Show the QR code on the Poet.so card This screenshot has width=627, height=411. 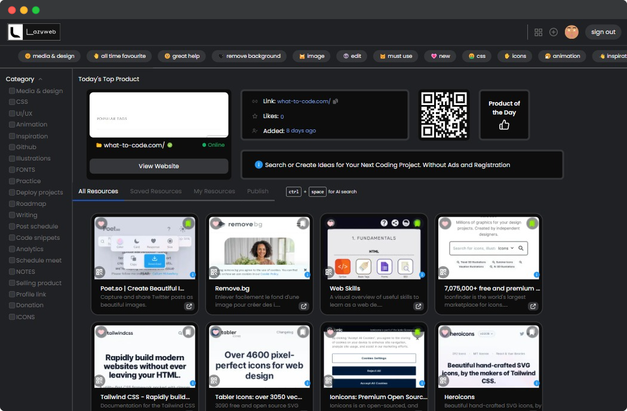click(99, 271)
